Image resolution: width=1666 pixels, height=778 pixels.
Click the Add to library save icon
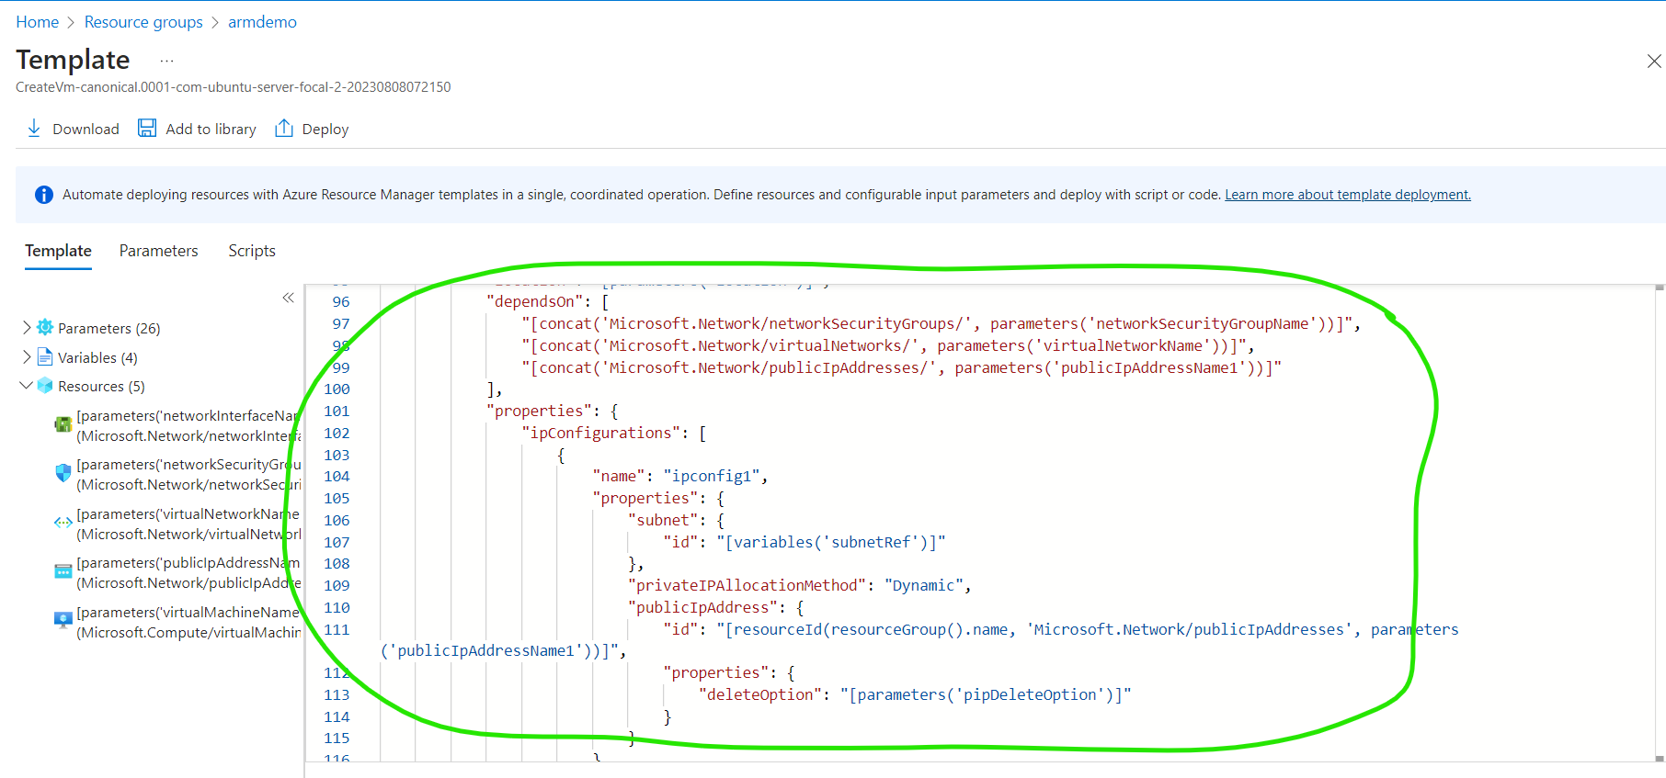(147, 129)
